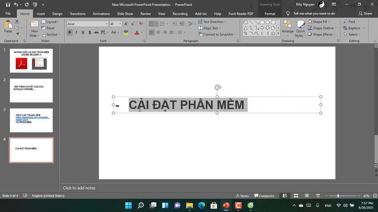
Task: Open the Select menu in Editing
Action: coord(352,34)
